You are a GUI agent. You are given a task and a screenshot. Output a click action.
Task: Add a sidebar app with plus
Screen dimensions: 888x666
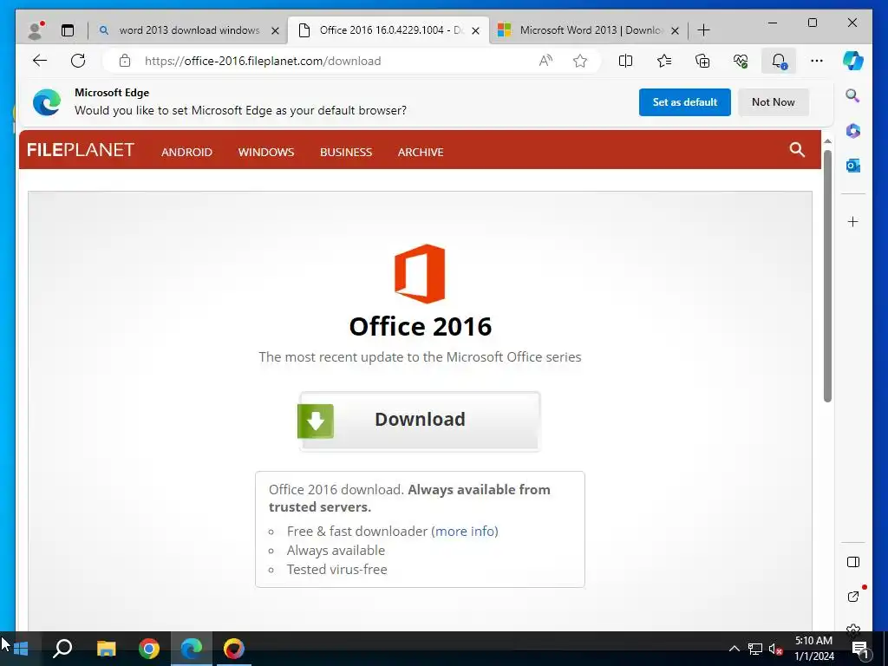(x=853, y=221)
